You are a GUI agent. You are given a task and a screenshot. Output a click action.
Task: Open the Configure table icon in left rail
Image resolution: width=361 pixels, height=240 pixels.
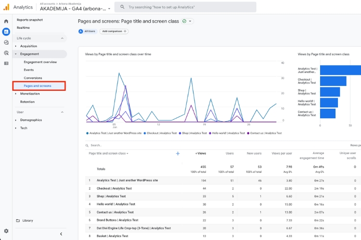(6, 63)
